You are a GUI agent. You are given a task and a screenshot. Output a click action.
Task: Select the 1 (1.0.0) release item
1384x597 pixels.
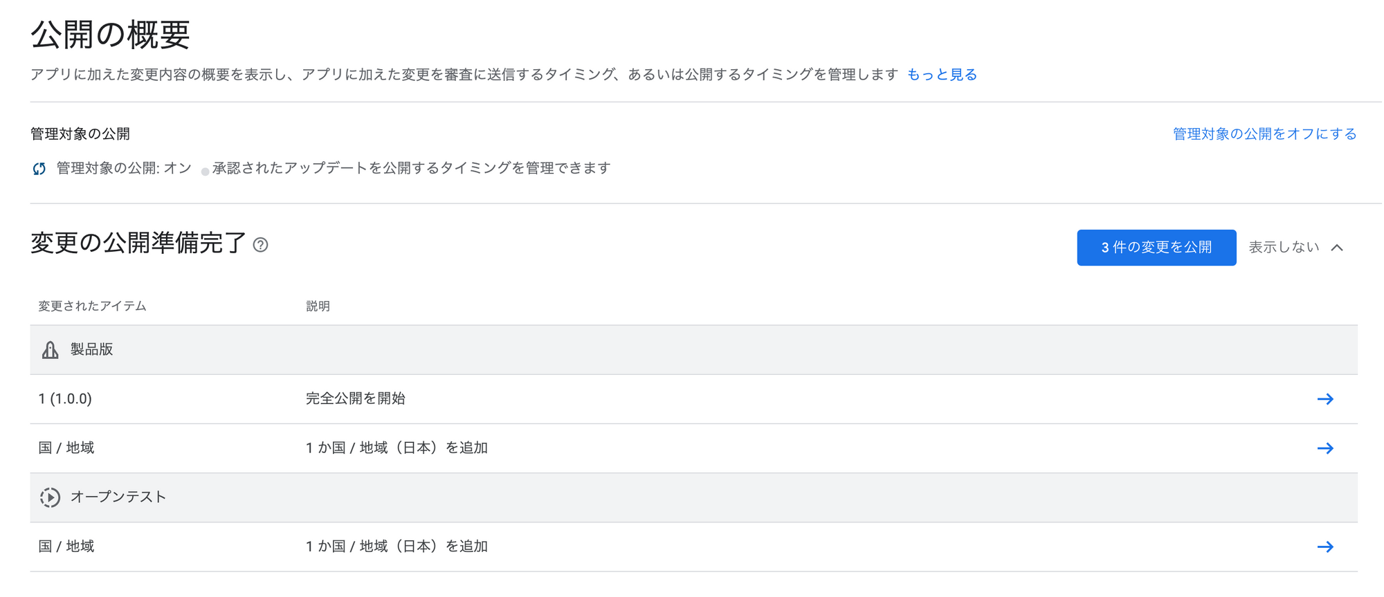[65, 399]
